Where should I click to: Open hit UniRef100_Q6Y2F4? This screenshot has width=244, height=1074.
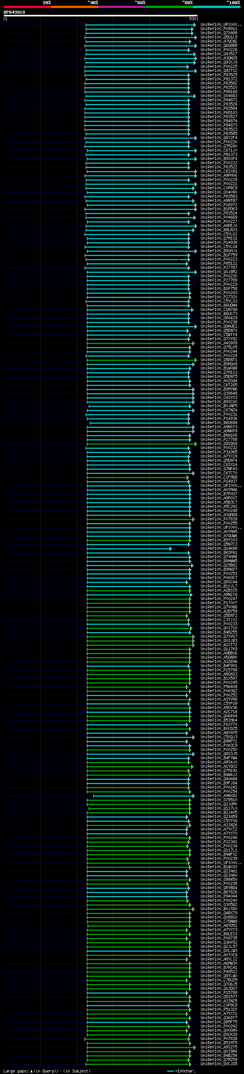tap(219, 138)
